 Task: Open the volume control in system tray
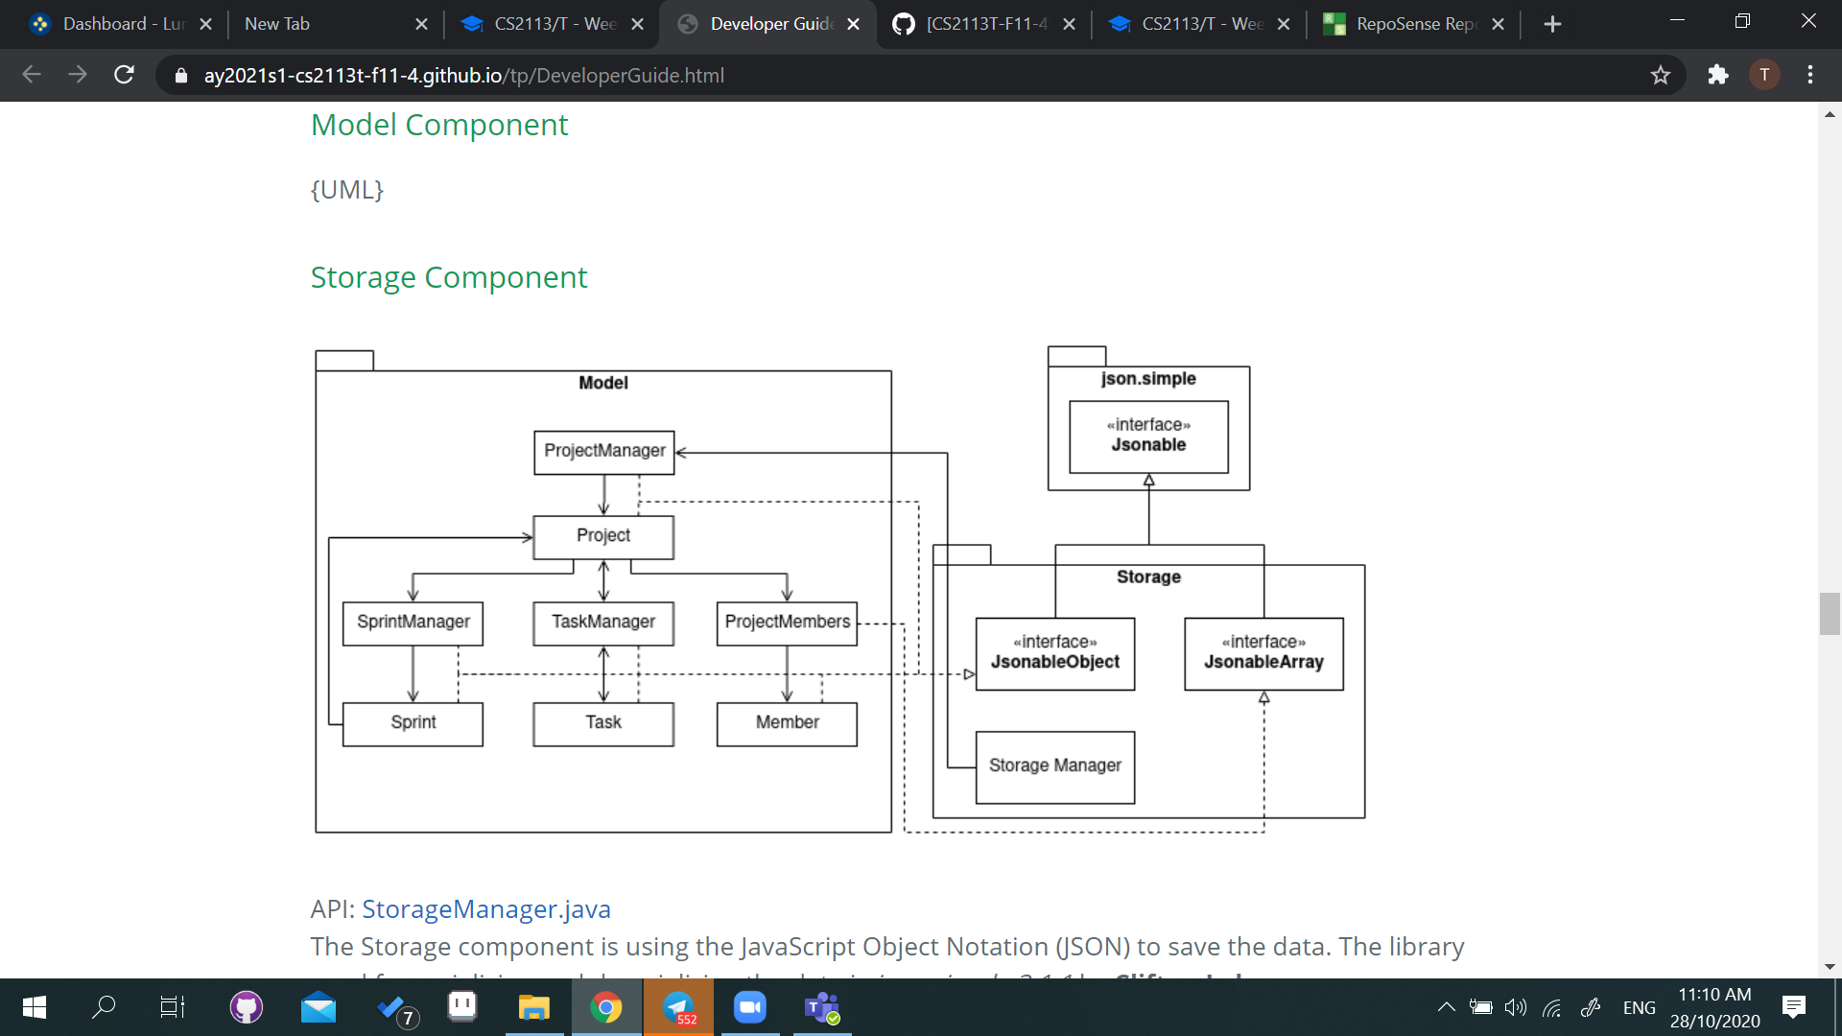click(1516, 1007)
